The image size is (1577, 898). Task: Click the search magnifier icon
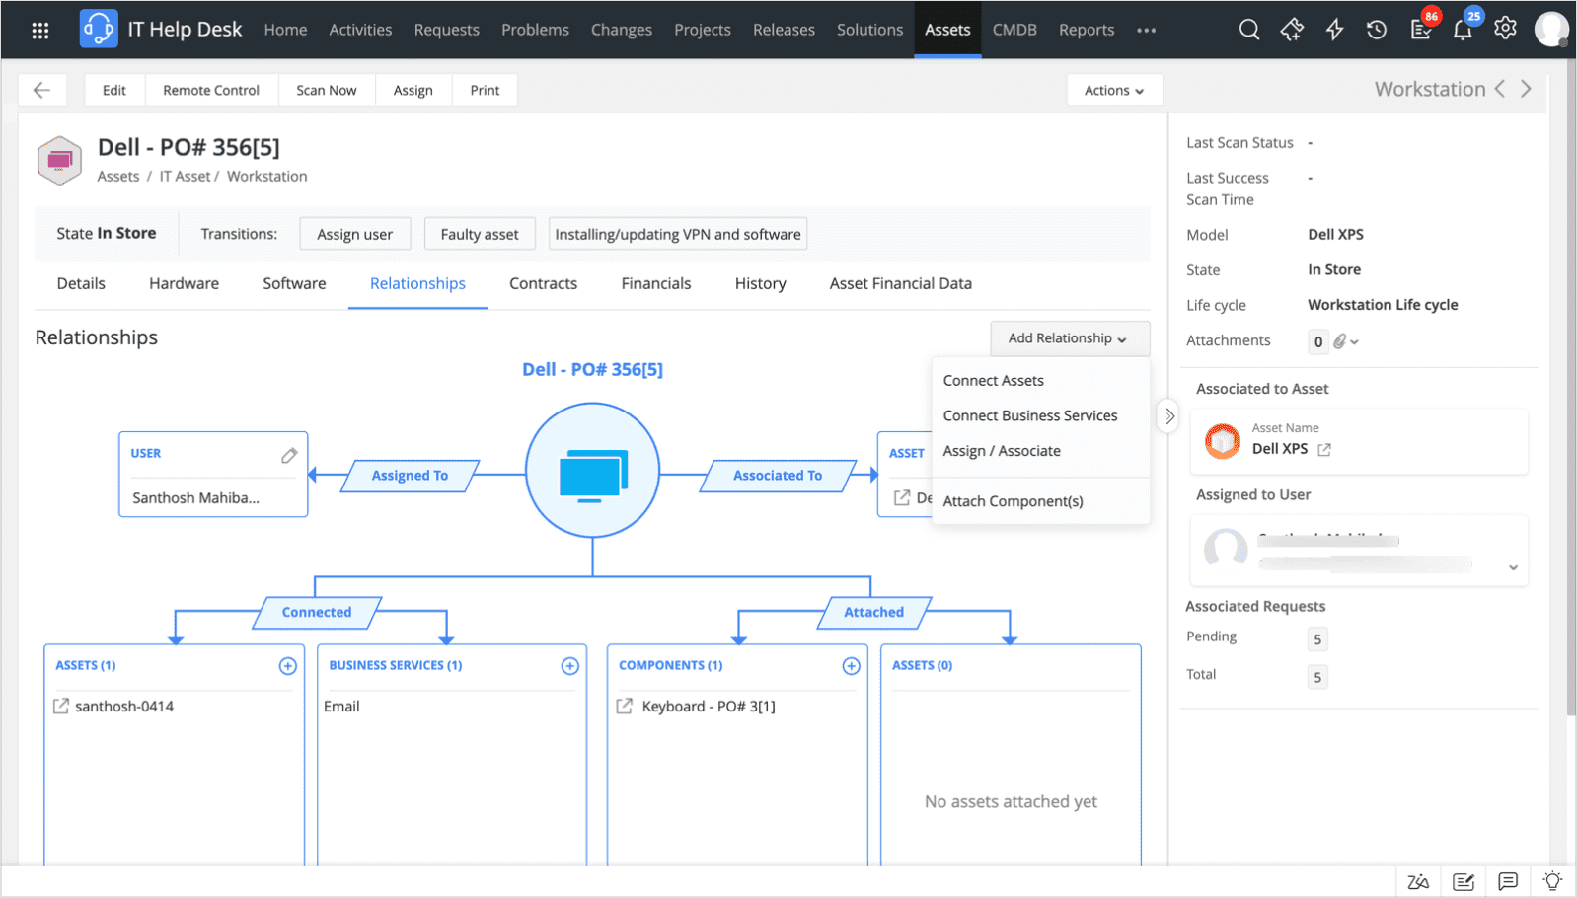pos(1248,30)
